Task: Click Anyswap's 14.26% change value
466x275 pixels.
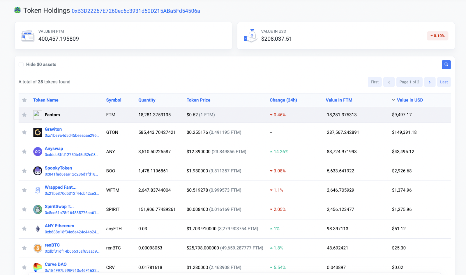Action: tap(279, 151)
